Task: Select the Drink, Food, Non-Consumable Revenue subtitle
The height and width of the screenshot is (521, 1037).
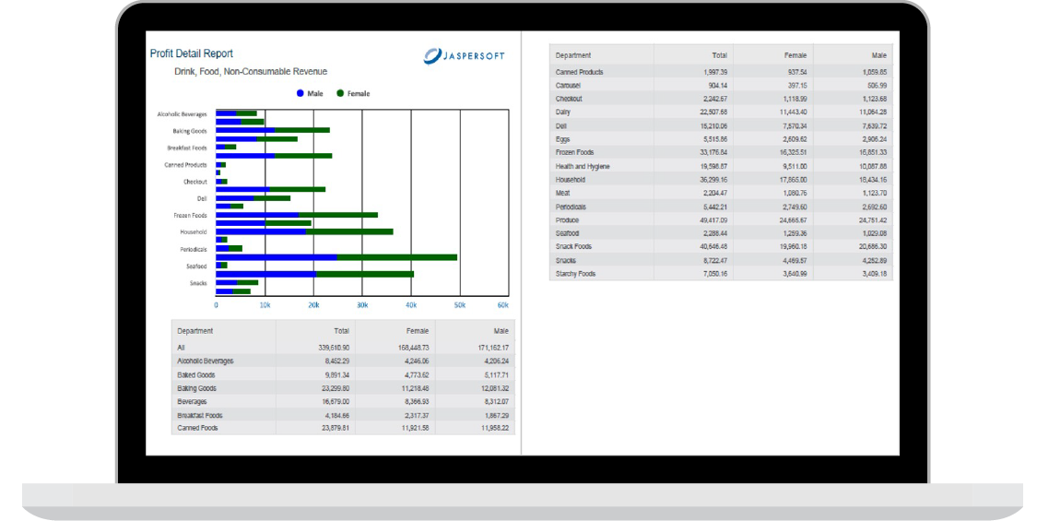Action: point(251,72)
